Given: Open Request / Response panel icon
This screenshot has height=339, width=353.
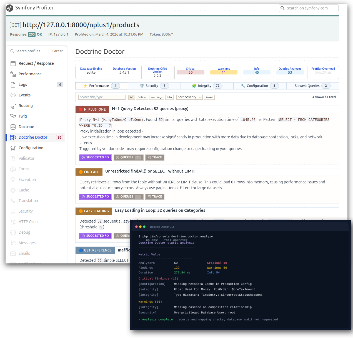Looking at the screenshot, I should (x=13, y=63).
